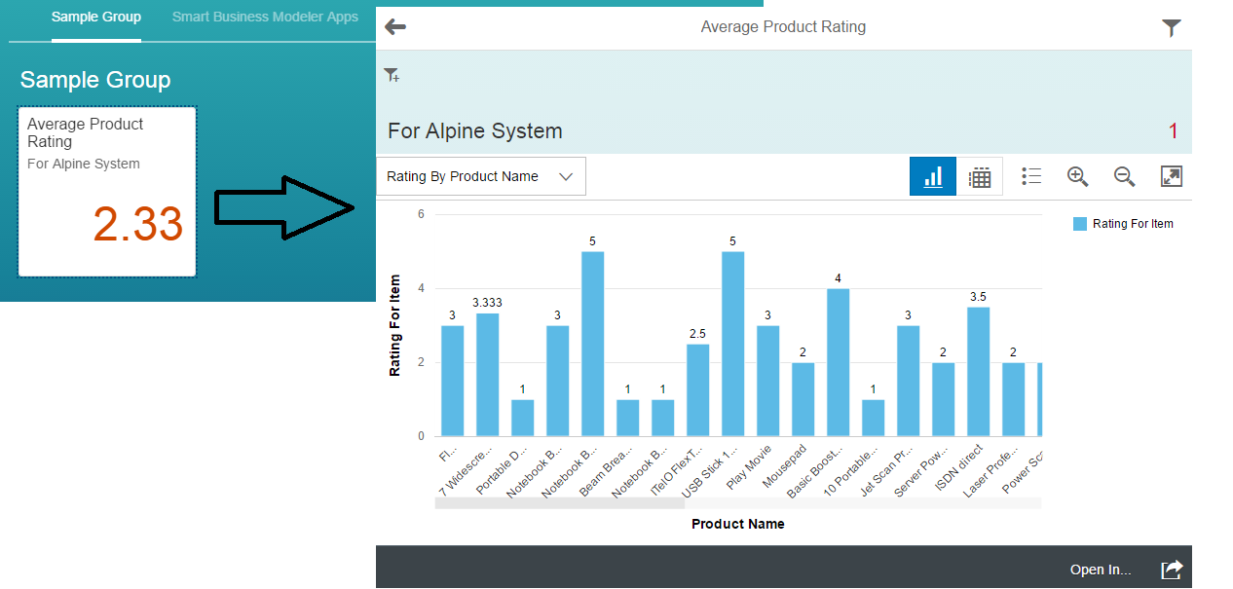Open Smart Business Modeler Apps tab
This screenshot has height=589, width=1233.
point(265,18)
